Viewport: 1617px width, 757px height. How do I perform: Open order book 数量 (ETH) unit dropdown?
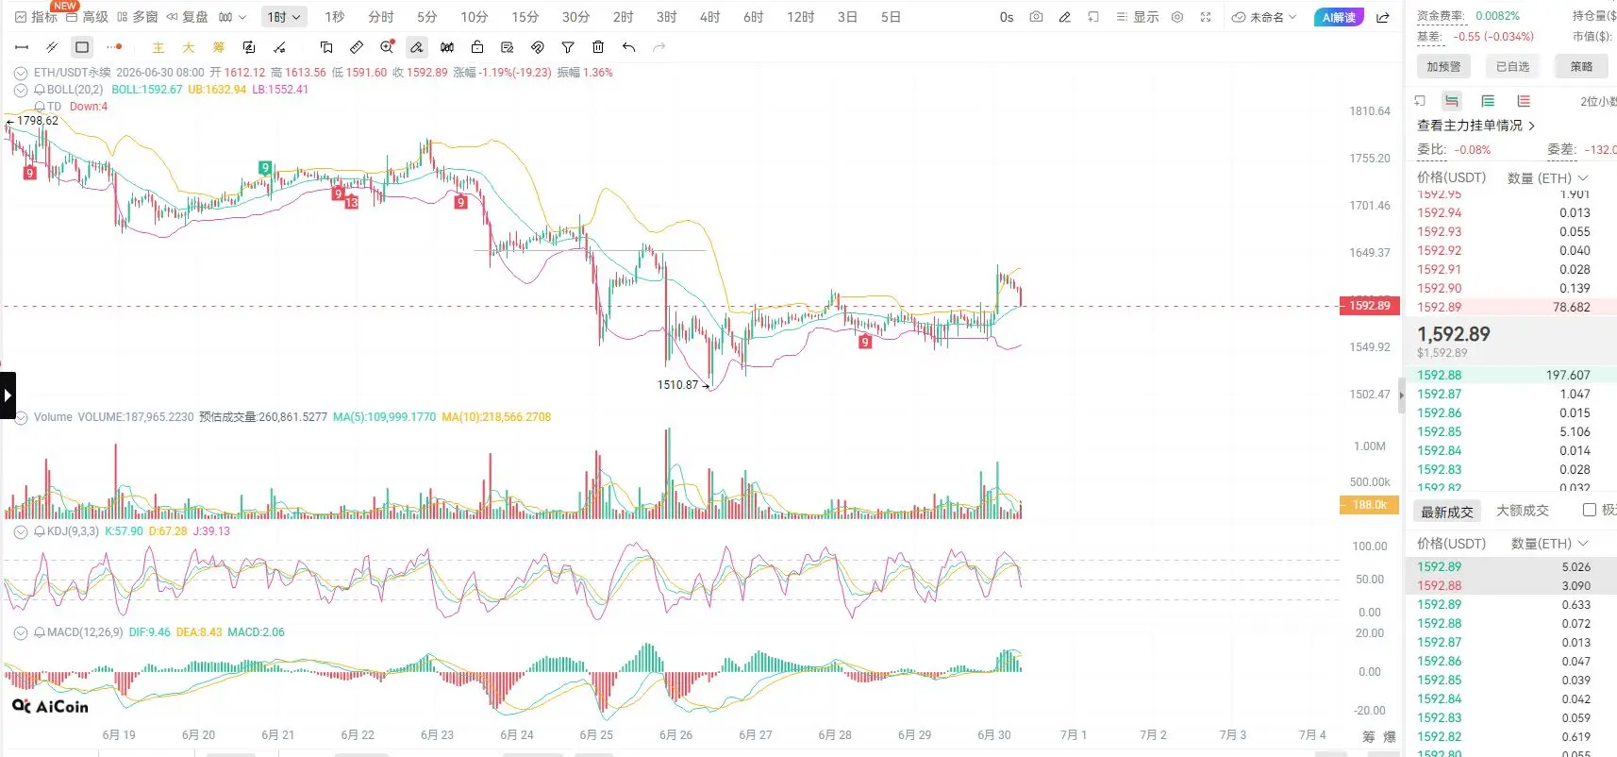tap(1548, 177)
